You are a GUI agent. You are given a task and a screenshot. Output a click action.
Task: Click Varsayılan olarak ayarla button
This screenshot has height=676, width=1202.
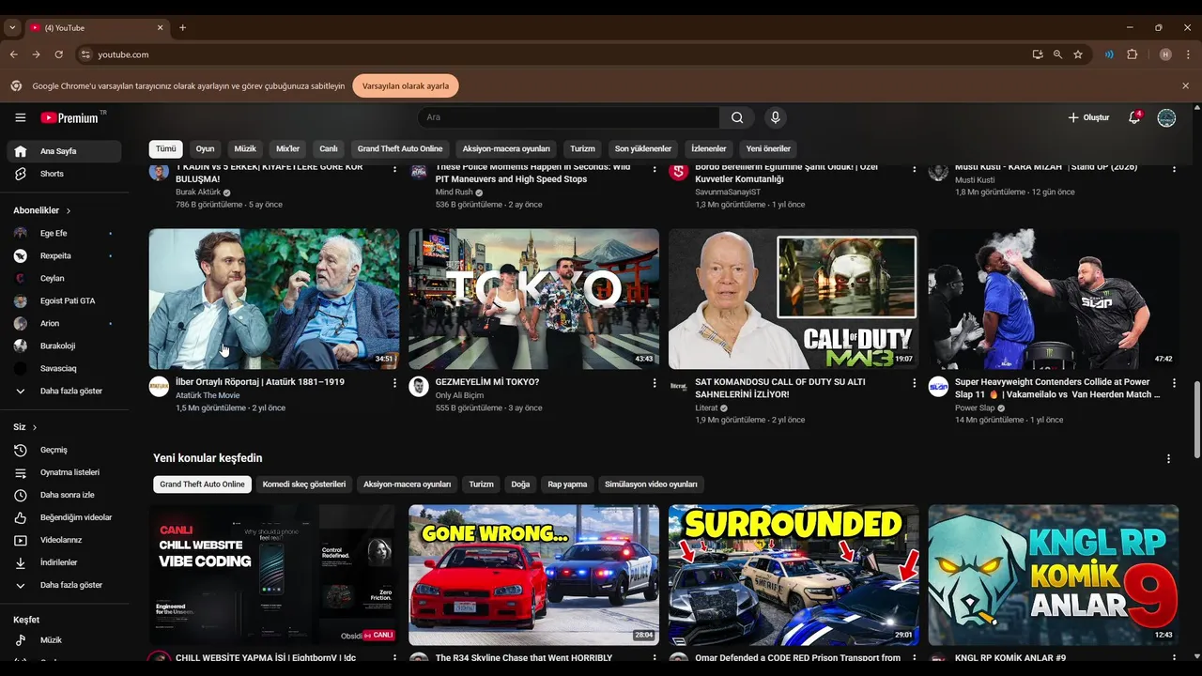coord(406,85)
